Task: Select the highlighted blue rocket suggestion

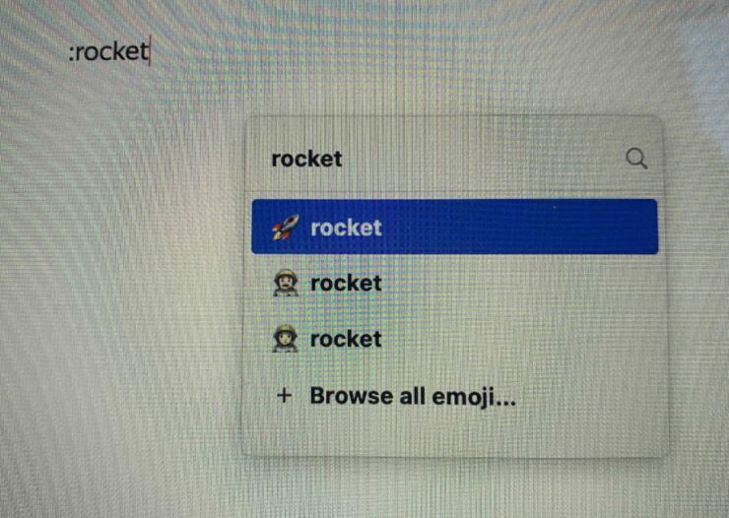Action: 455,227
